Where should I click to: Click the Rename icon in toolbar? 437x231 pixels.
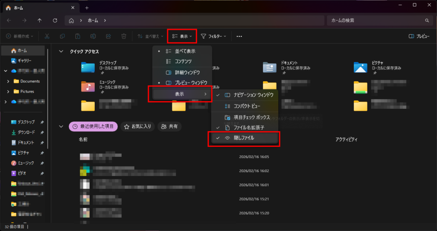pyautogui.click(x=93, y=36)
